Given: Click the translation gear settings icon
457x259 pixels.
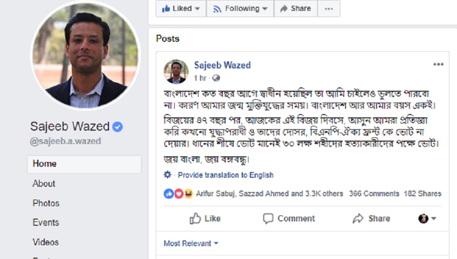Looking at the screenshot, I should pos(168,175).
